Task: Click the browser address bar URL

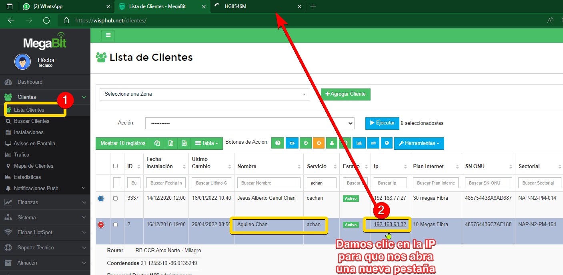Action: (x=111, y=20)
